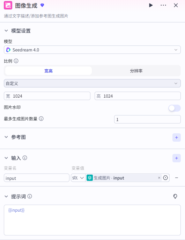Click the pink image generation node icon
The image size is (185, 240).
pyautogui.click(x=8, y=5)
